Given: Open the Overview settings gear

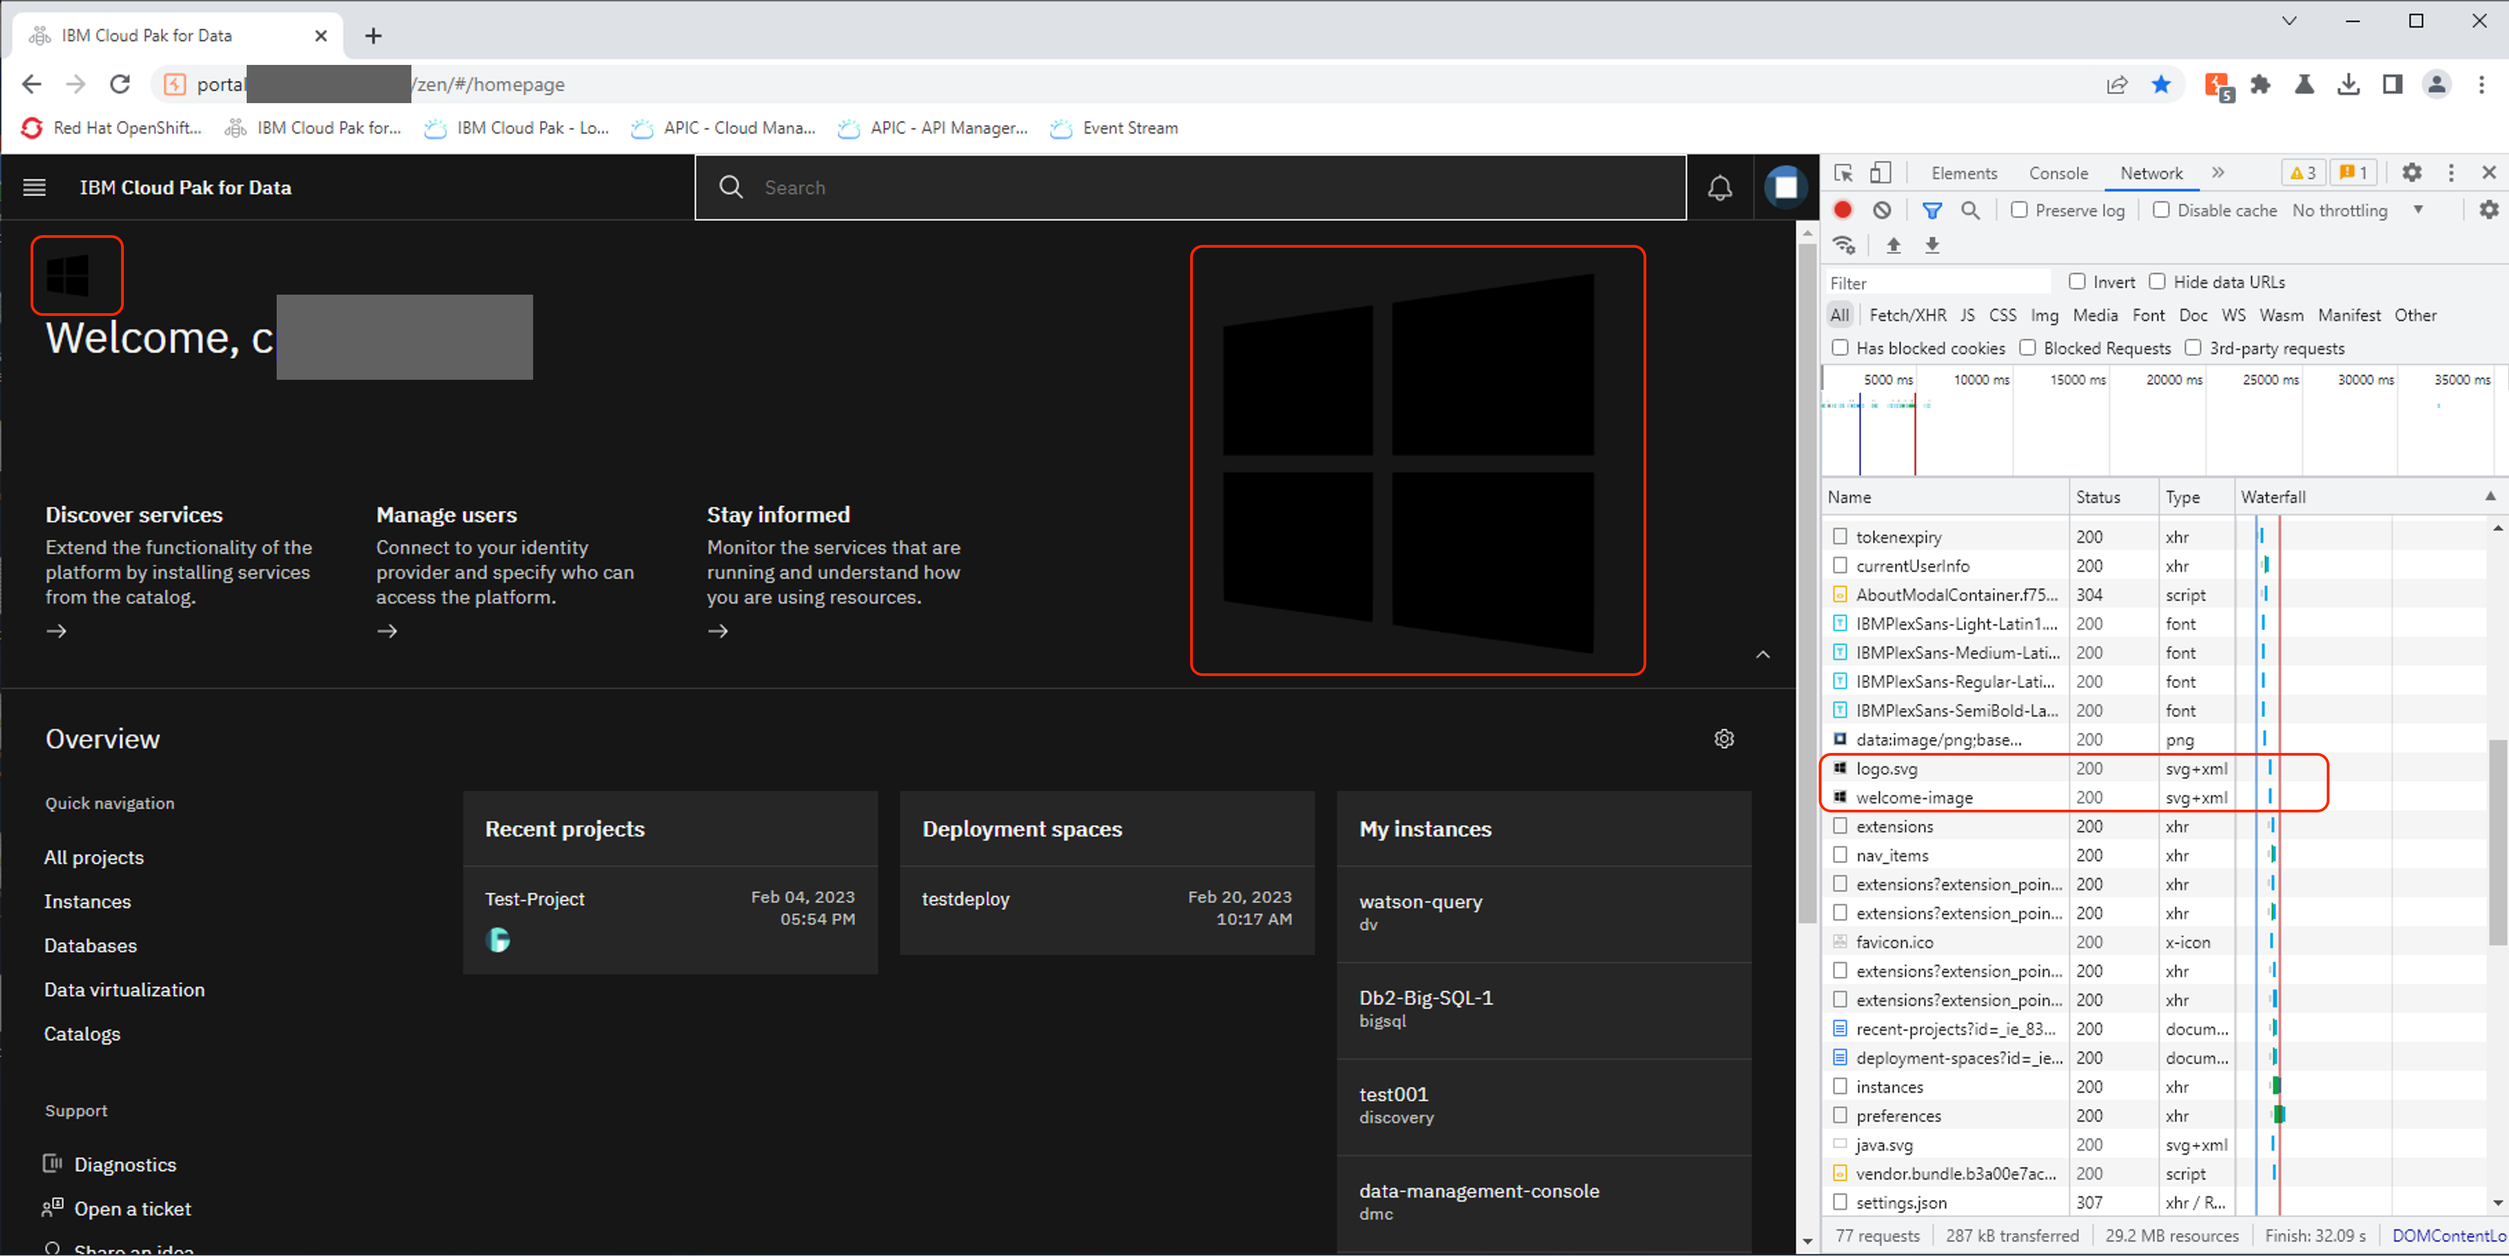Looking at the screenshot, I should point(1724,739).
